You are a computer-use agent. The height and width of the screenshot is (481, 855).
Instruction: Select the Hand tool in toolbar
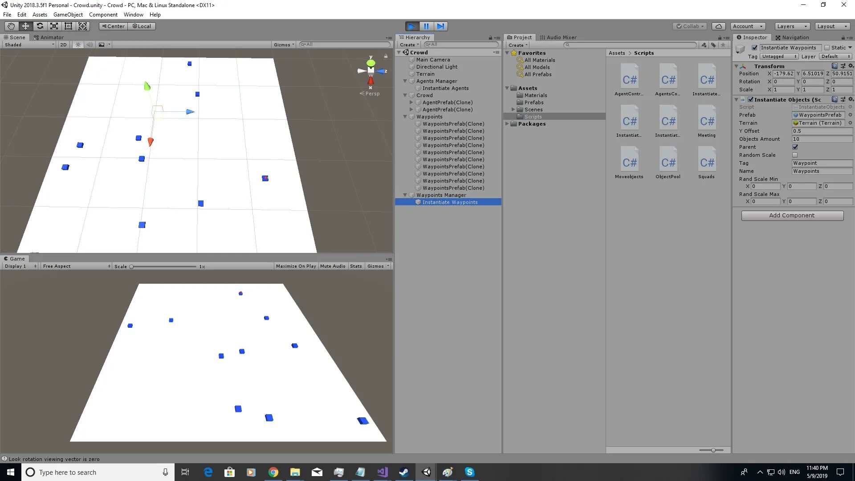pos(11,26)
